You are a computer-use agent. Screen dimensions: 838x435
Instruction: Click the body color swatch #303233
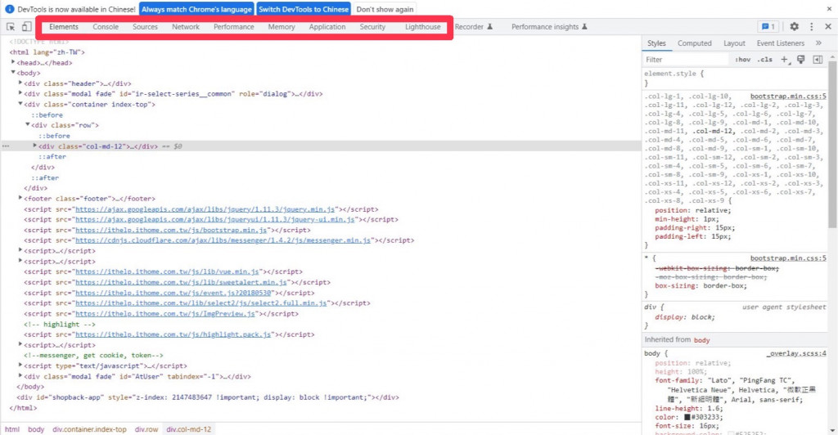tap(687, 417)
